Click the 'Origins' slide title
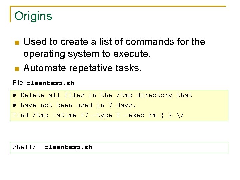Screen dimensions: 240x180 pyautogui.click(x=33, y=16)
